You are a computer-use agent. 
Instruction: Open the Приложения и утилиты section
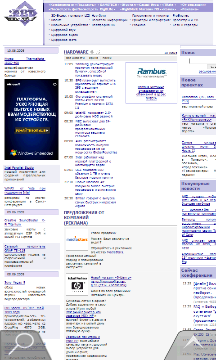[151, 16]
